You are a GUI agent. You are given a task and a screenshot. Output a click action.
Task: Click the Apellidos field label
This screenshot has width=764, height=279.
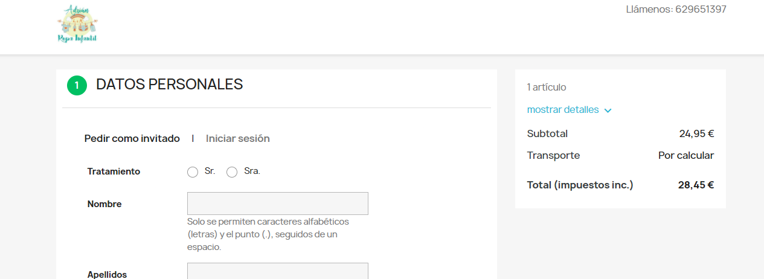pyautogui.click(x=108, y=274)
